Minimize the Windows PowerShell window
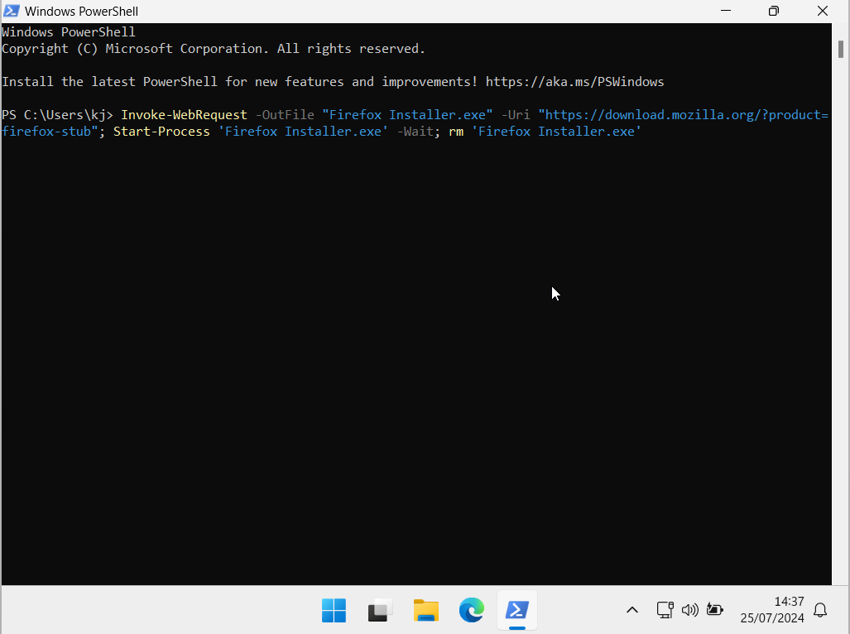This screenshot has width=850, height=634. click(726, 11)
